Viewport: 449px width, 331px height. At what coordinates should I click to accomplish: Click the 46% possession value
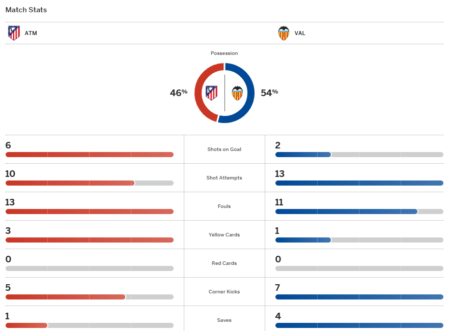(x=179, y=93)
